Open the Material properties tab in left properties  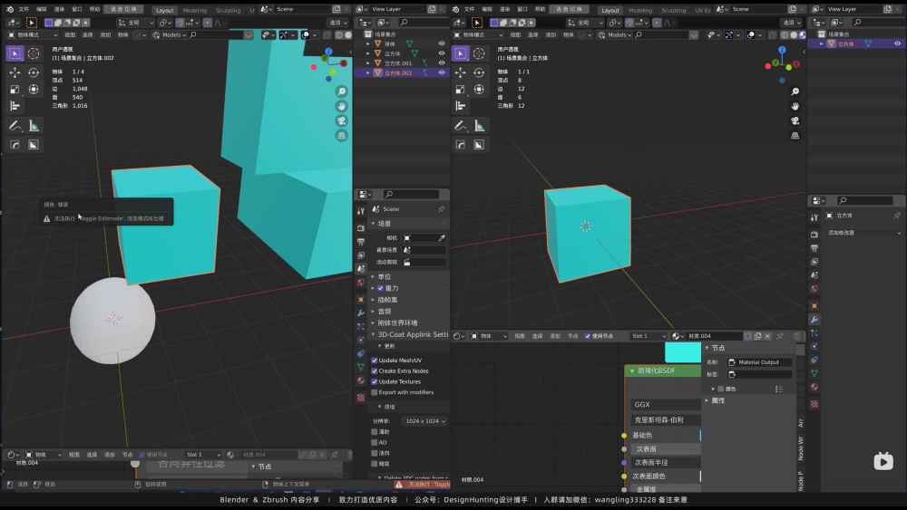(361, 380)
